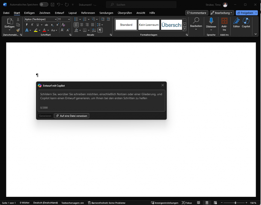Center-align the paragraph text
Screen dimensions: 261x205
click(82, 25)
